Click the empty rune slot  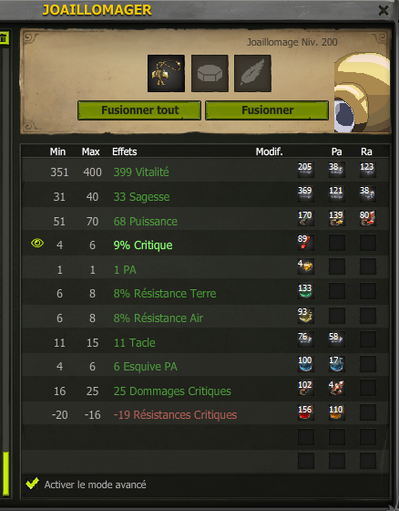point(210,73)
